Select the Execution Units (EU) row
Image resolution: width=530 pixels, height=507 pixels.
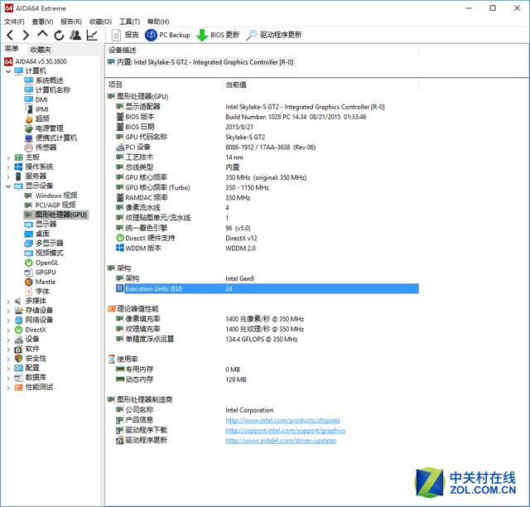[x=267, y=289]
